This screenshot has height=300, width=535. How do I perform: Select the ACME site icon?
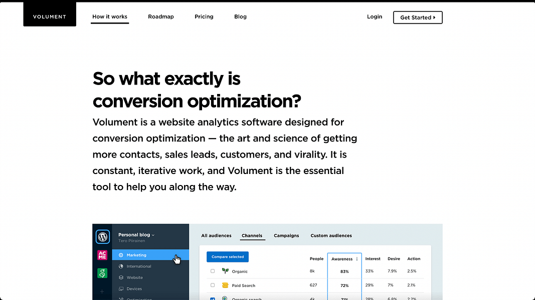click(x=102, y=255)
